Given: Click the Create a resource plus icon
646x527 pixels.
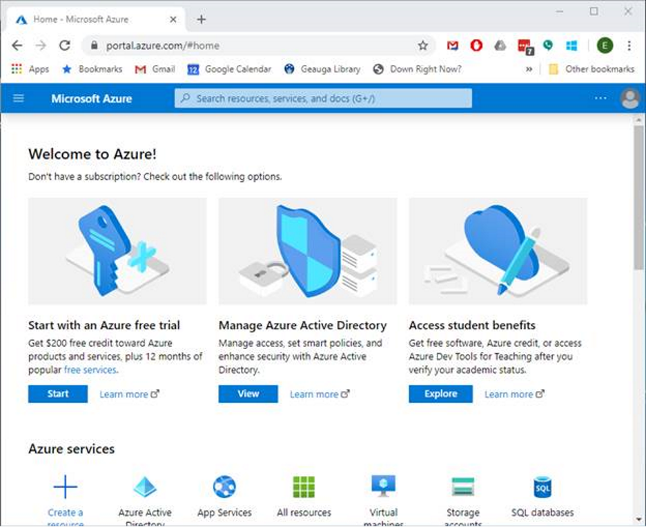Looking at the screenshot, I should pos(66,487).
